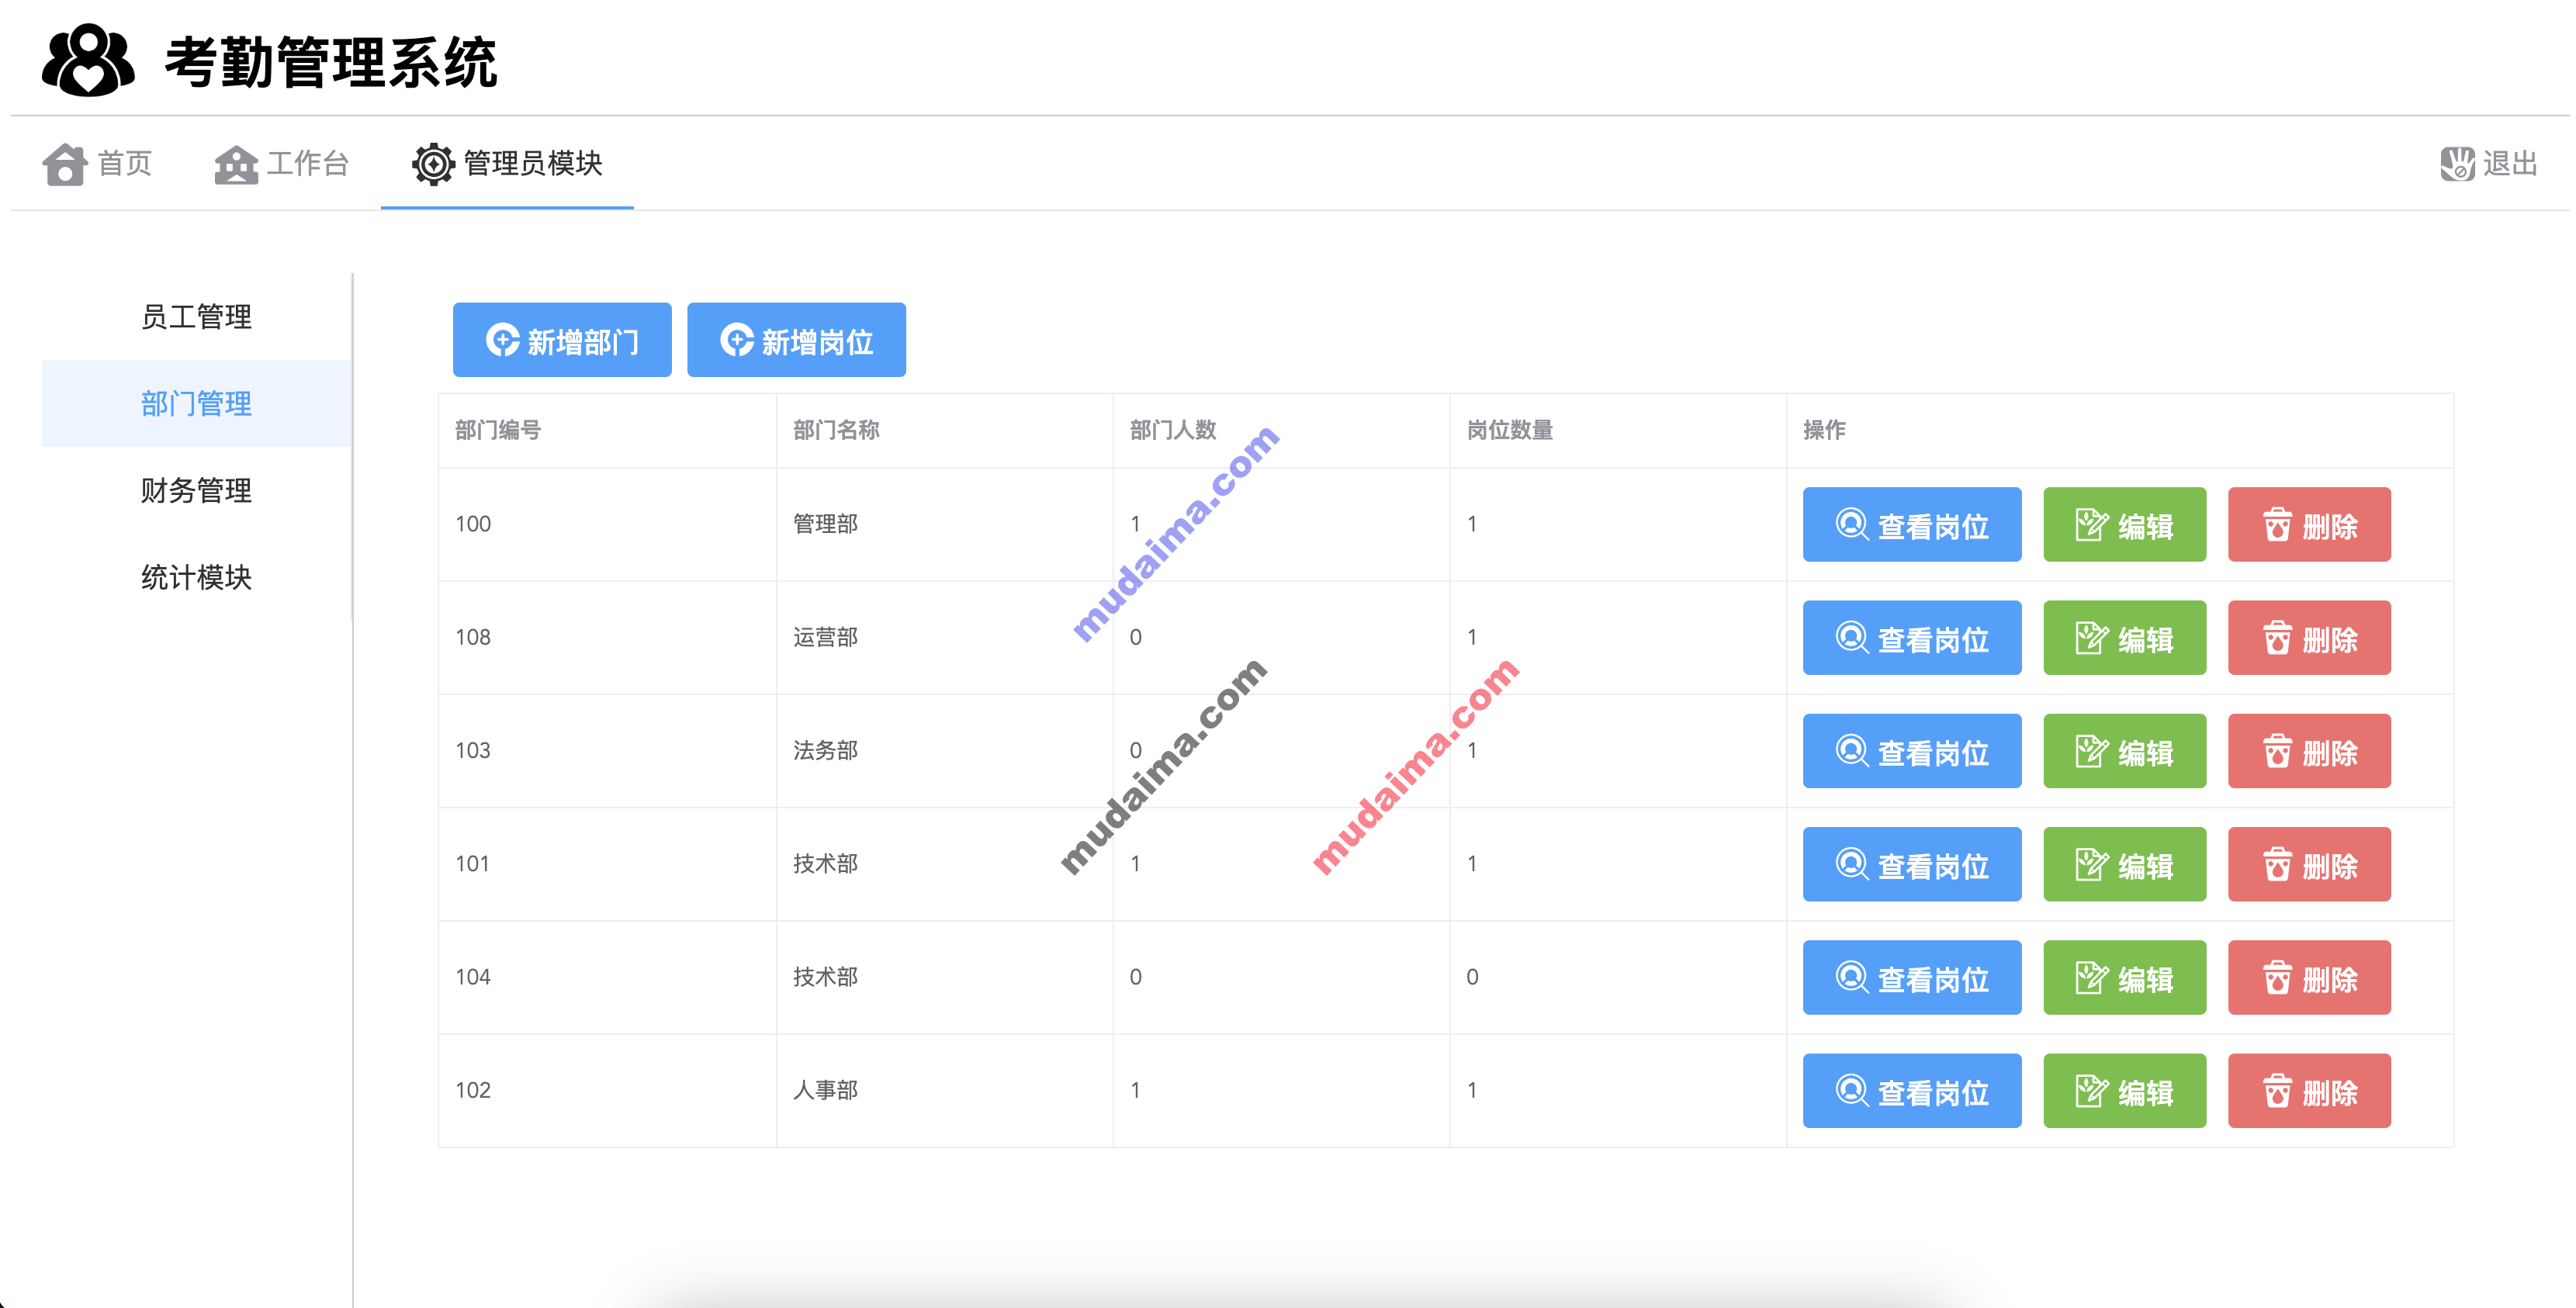
Task: Click the 考勤管理系统 title
Action: coord(331,62)
